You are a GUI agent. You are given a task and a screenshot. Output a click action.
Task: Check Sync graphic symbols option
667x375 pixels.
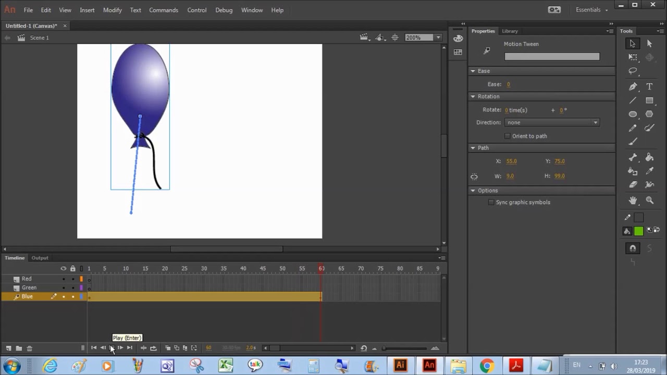pos(491,202)
